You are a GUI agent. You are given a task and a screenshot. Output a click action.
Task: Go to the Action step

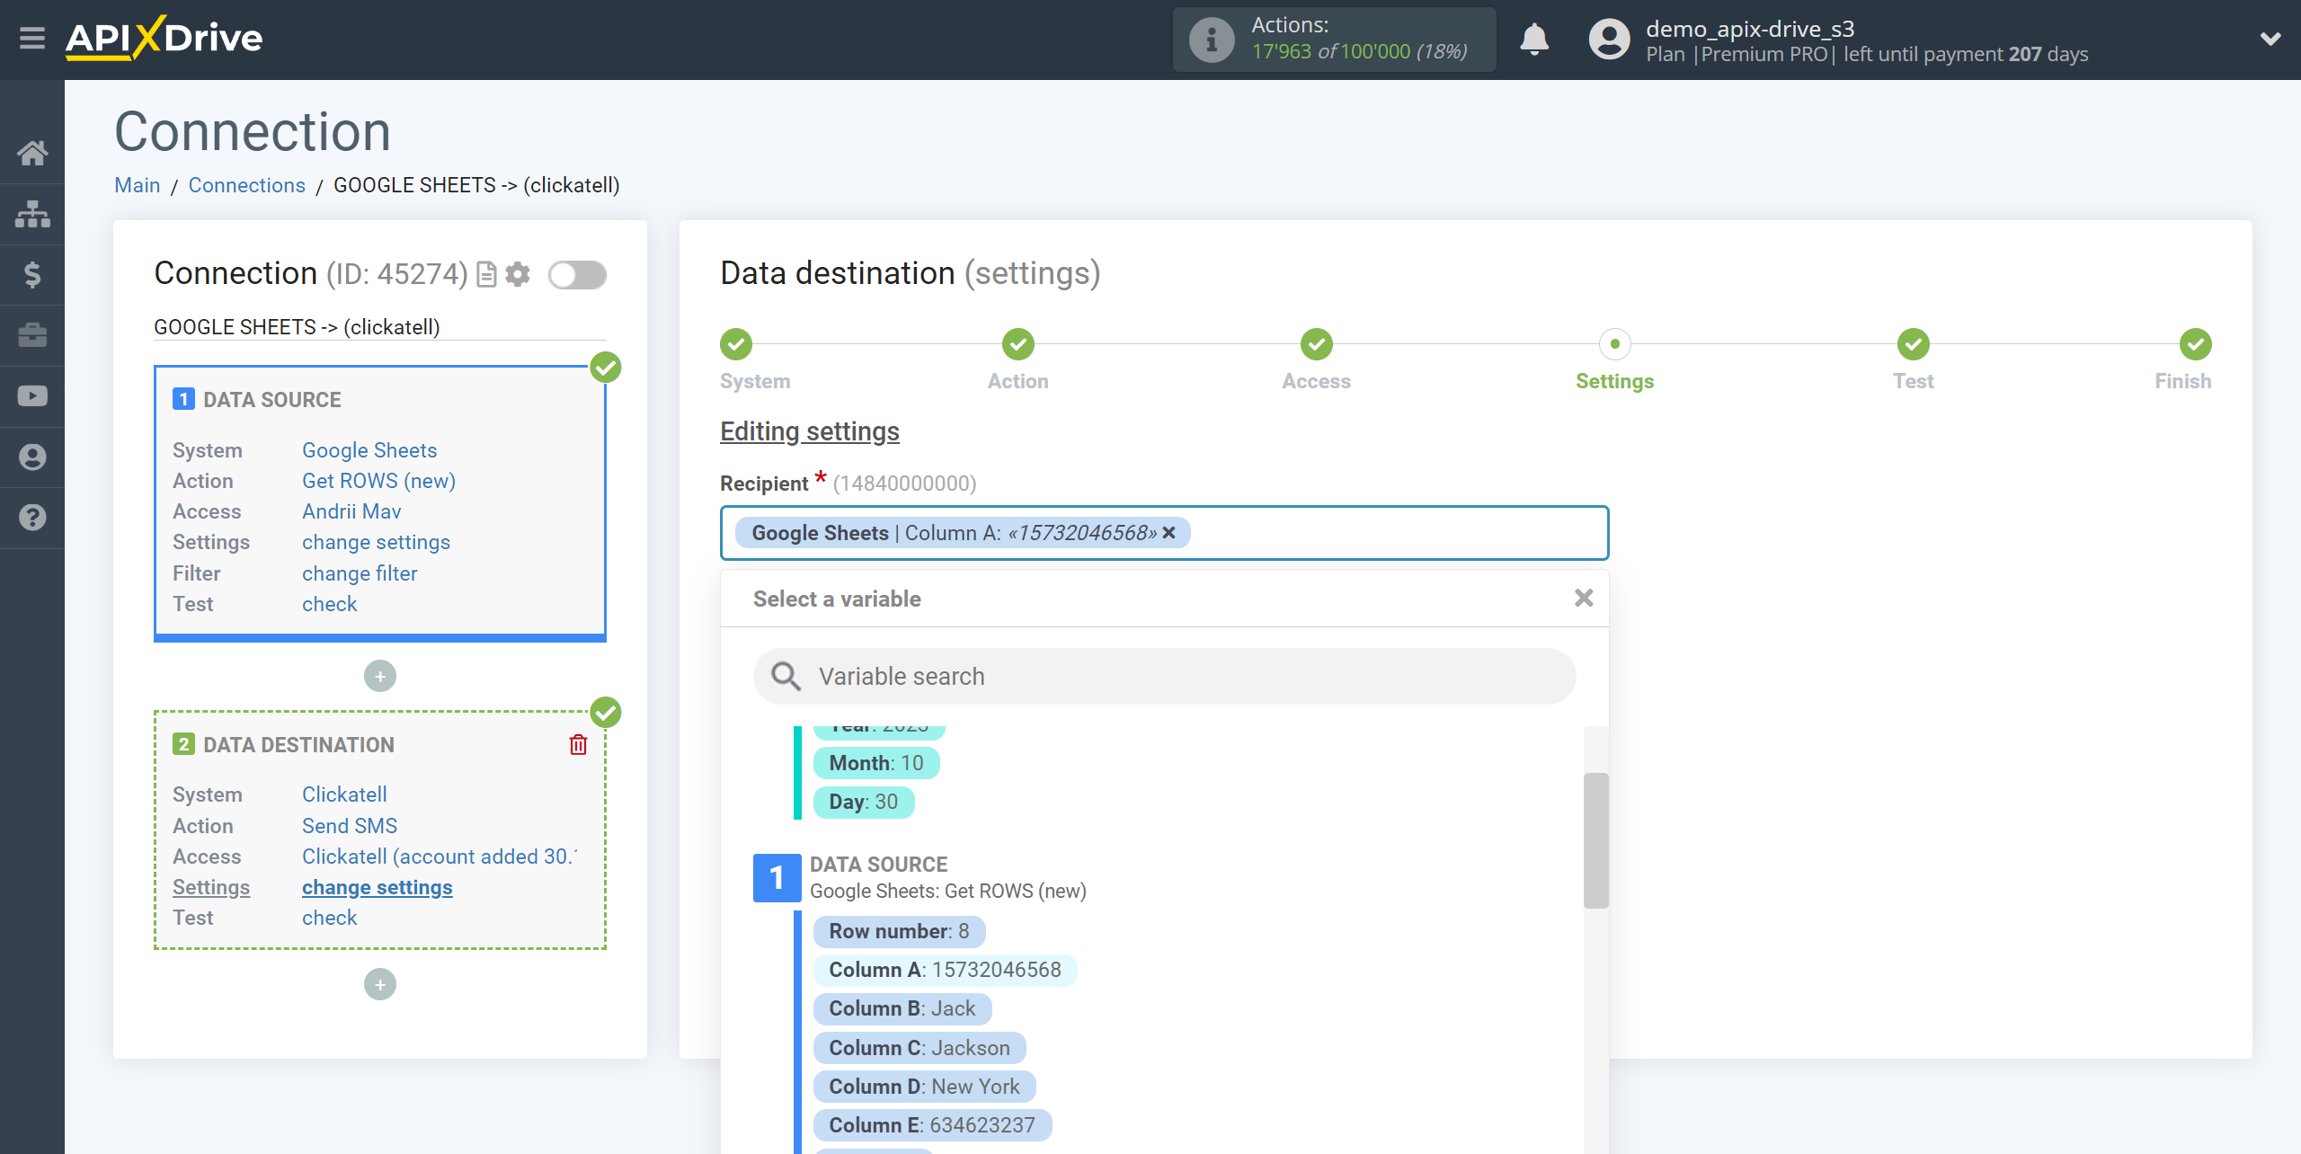click(1017, 344)
